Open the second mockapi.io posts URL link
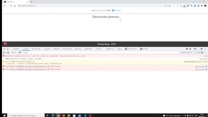This screenshot has width=208, height=117. 28,69
